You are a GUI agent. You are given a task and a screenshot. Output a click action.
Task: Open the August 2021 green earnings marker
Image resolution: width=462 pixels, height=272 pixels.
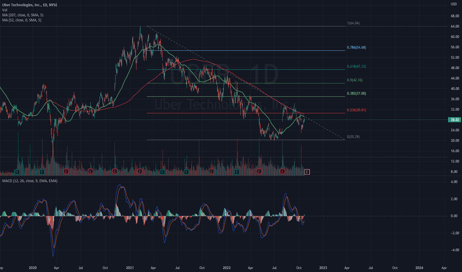coord(186,172)
